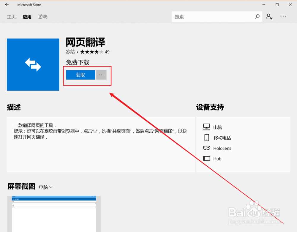This screenshot has height=232, width=297.
Task: Click the 电脑 device support icon
Action: click(206, 127)
